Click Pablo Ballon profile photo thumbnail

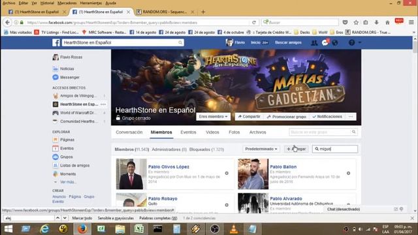(253, 174)
